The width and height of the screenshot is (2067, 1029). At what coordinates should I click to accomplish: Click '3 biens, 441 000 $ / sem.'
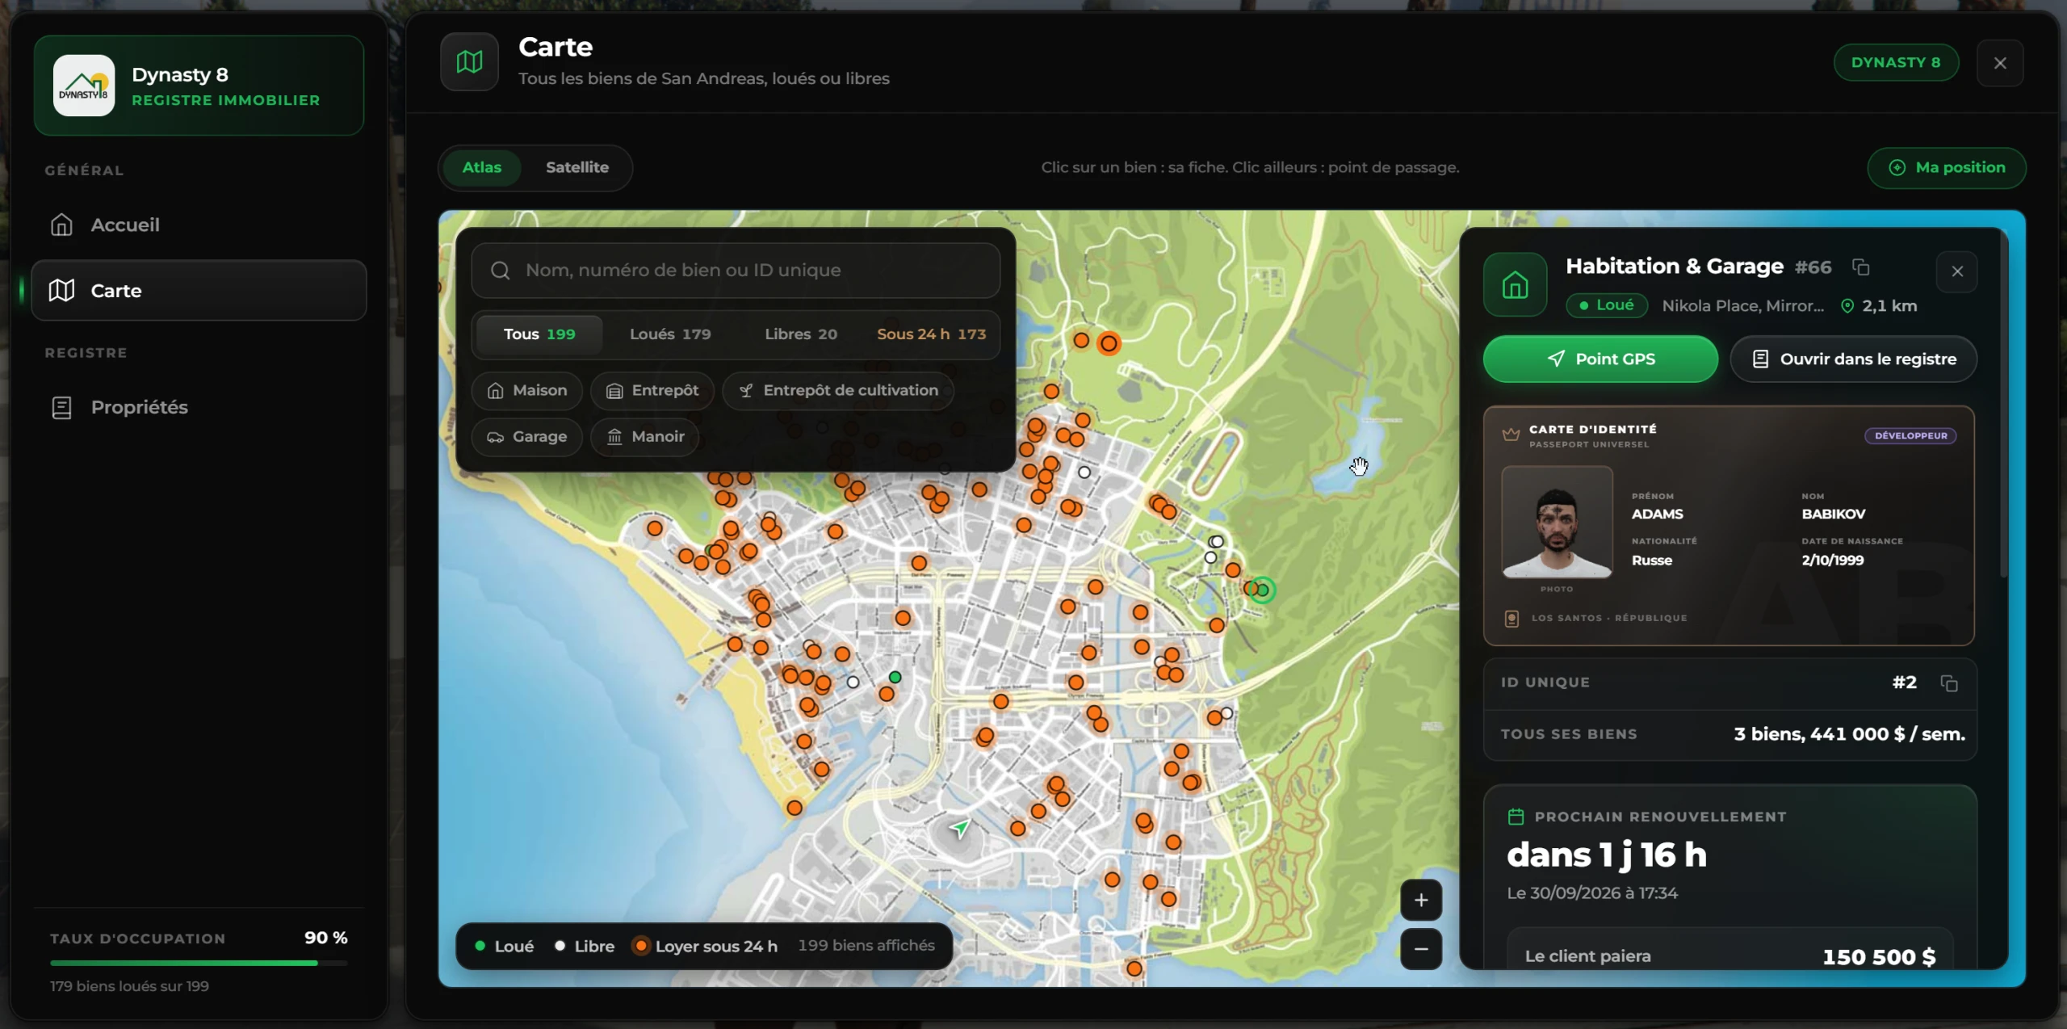tap(1849, 734)
